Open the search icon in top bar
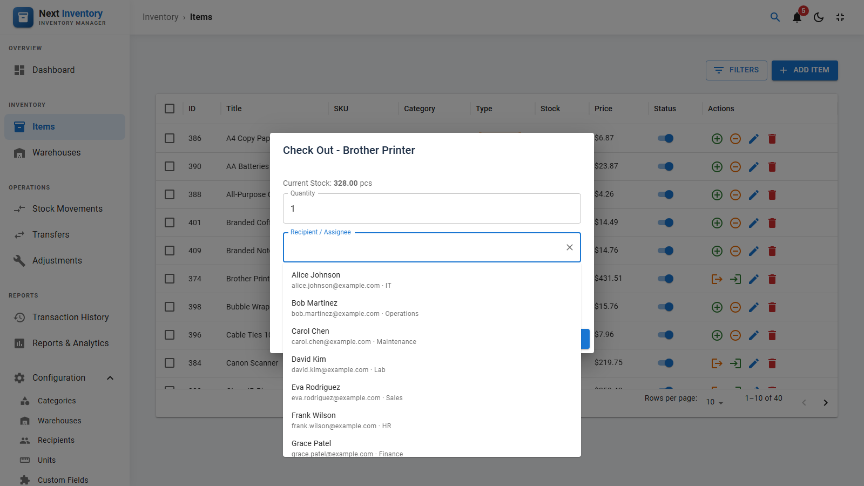Image resolution: width=864 pixels, height=486 pixels. point(775,17)
